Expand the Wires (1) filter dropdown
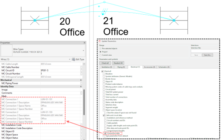 click(x=69, y=59)
